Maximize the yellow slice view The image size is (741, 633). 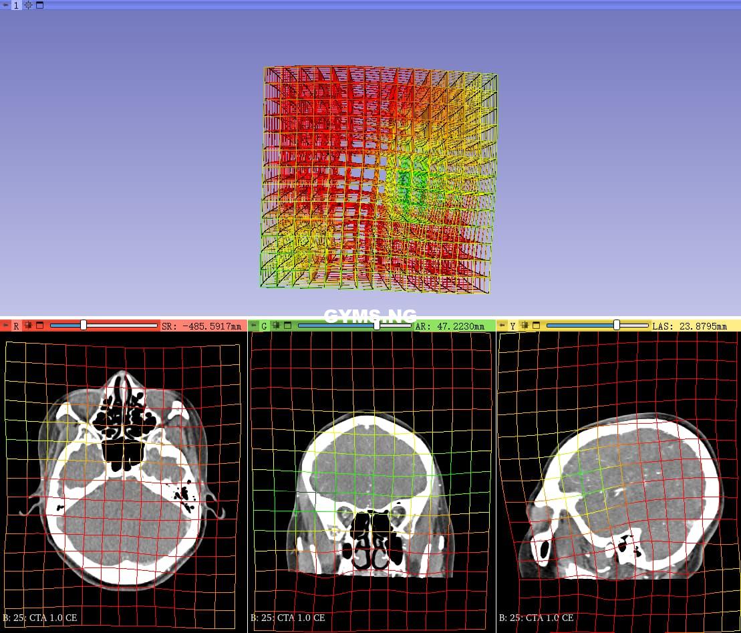click(x=537, y=326)
